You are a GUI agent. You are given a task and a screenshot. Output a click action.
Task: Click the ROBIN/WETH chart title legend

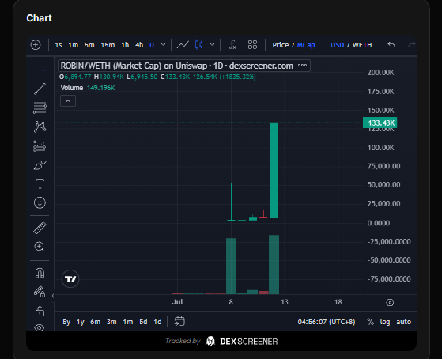pyautogui.click(x=177, y=66)
